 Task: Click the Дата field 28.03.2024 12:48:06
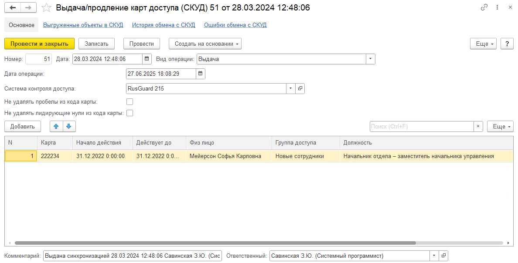click(x=108, y=59)
